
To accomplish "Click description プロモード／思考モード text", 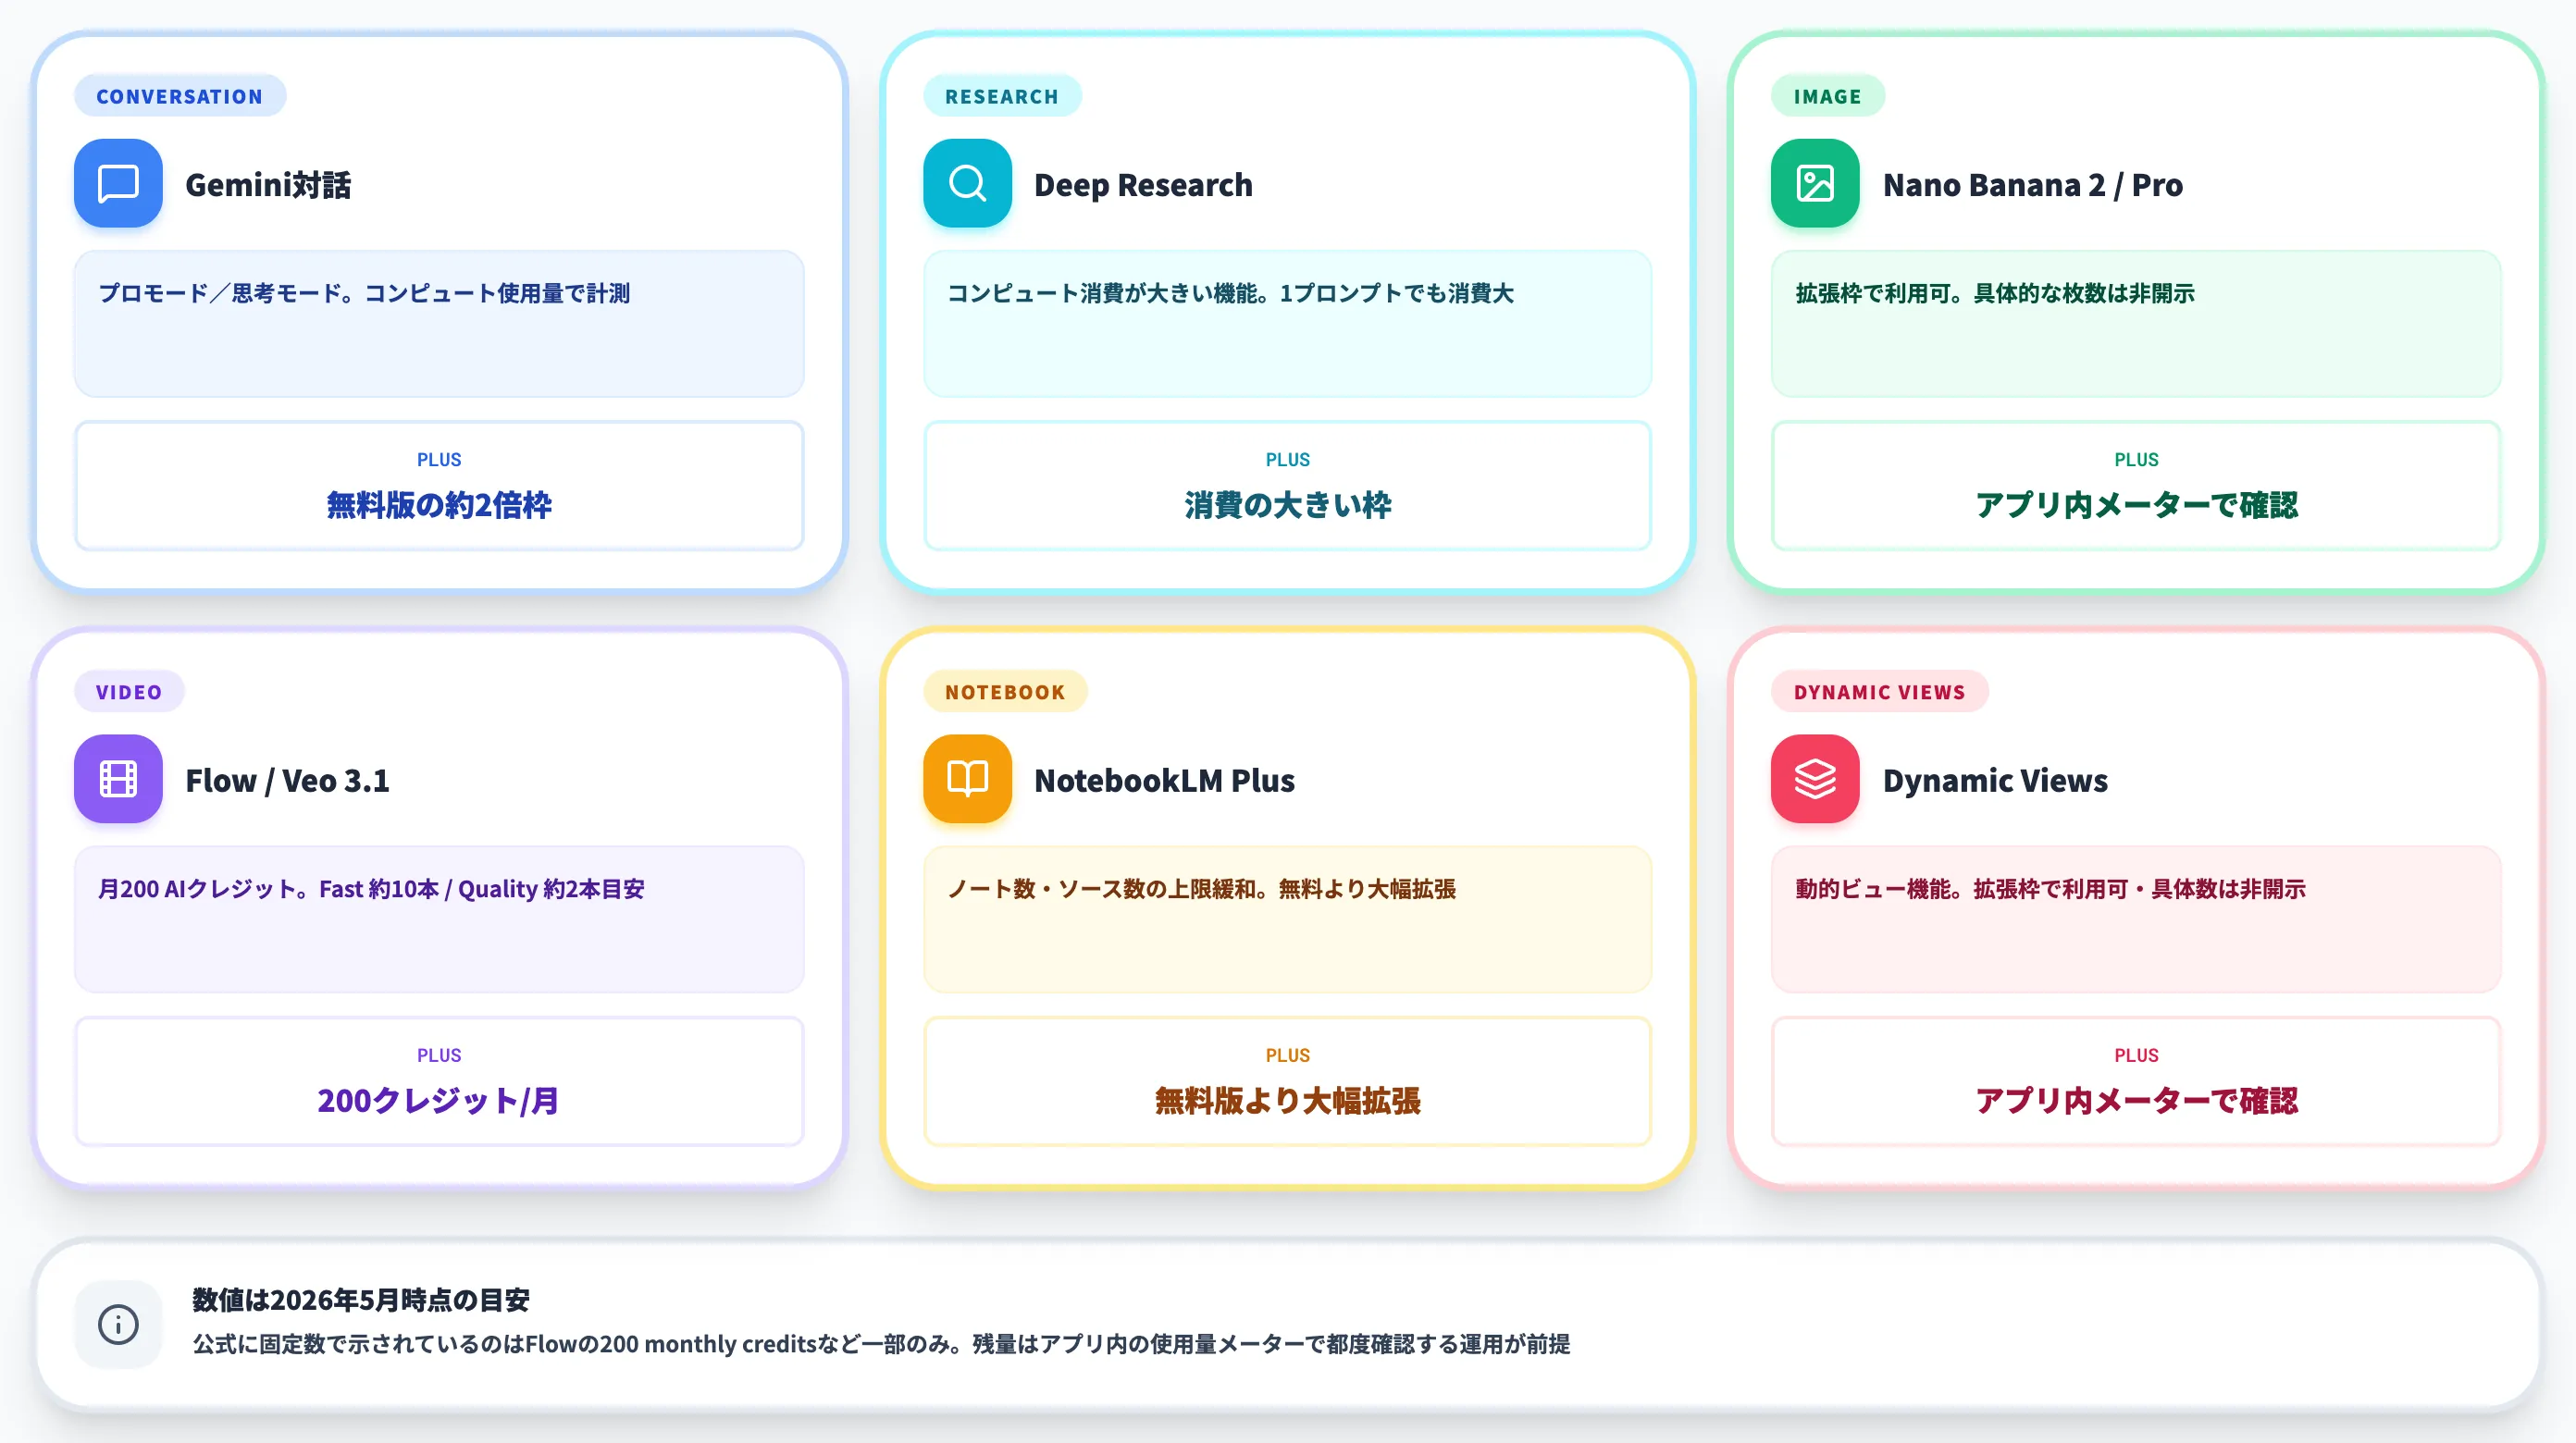I will pos(364,293).
